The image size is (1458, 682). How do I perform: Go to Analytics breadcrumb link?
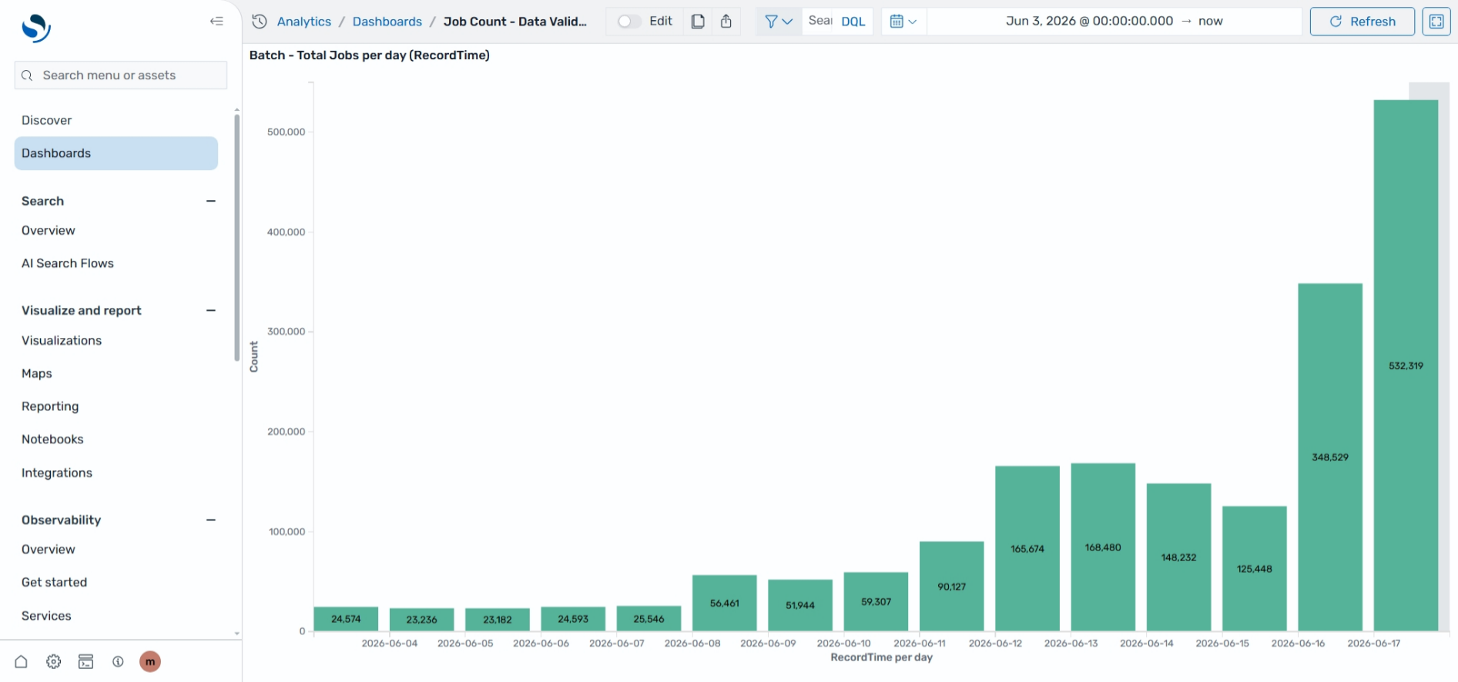point(304,22)
